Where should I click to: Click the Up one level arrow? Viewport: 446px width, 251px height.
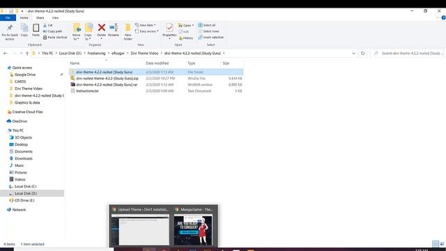[x=27, y=53]
